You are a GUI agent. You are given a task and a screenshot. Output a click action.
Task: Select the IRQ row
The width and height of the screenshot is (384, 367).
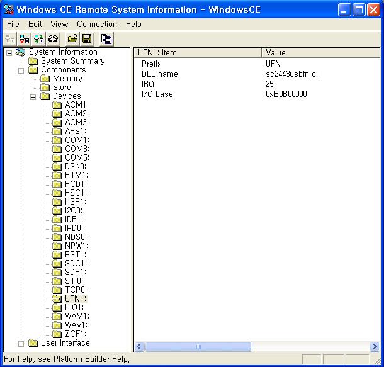[x=257, y=84]
